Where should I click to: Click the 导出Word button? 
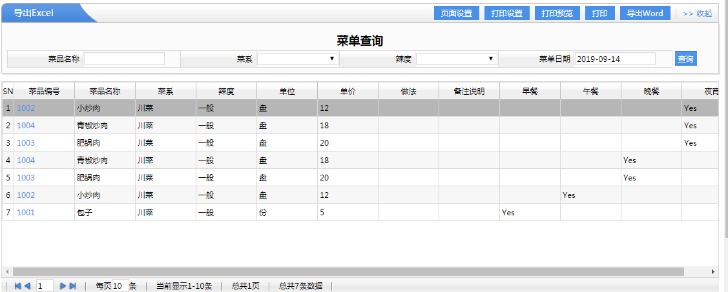tap(645, 14)
